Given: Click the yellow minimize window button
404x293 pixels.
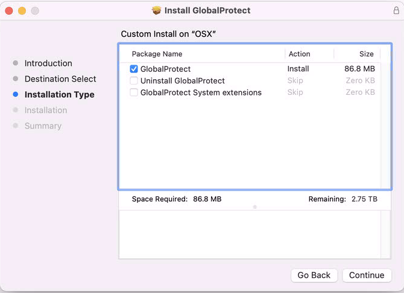Looking at the screenshot, I should pos(22,11).
